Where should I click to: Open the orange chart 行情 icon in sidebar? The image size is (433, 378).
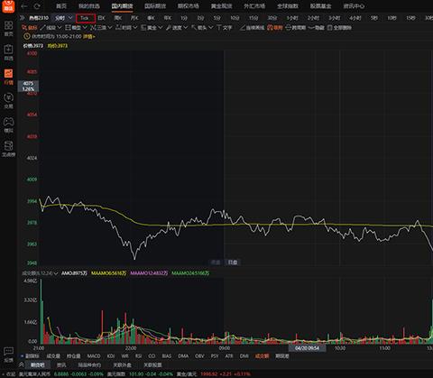point(8,77)
